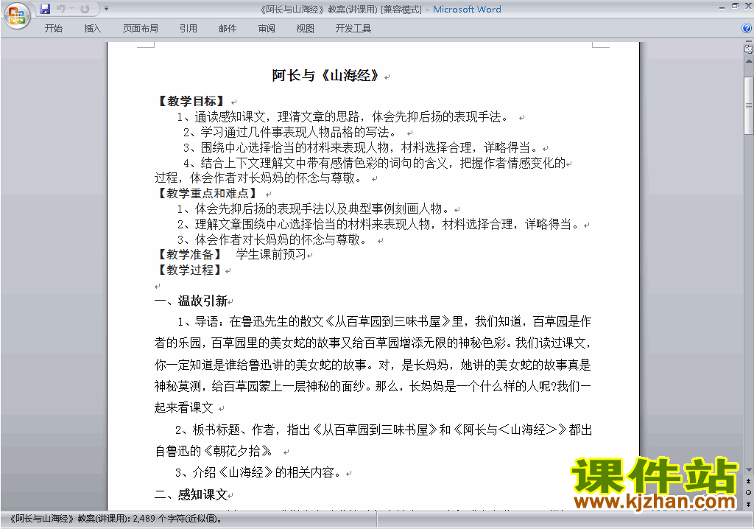The height and width of the screenshot is (529, 754).
Task: Open Word Help with the question mark
Action: [747, 28]
